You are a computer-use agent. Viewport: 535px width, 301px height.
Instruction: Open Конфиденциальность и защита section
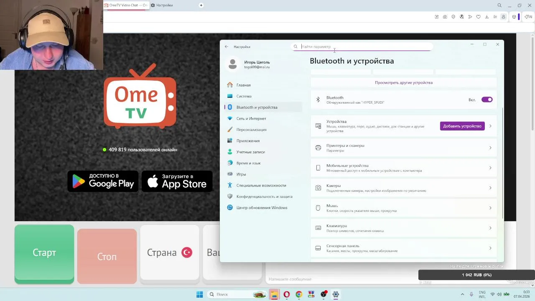(263, 196)
